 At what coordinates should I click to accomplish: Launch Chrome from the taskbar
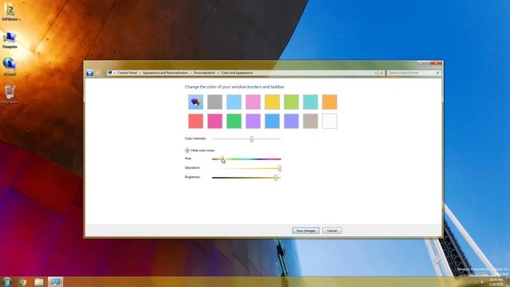(23, 282)
